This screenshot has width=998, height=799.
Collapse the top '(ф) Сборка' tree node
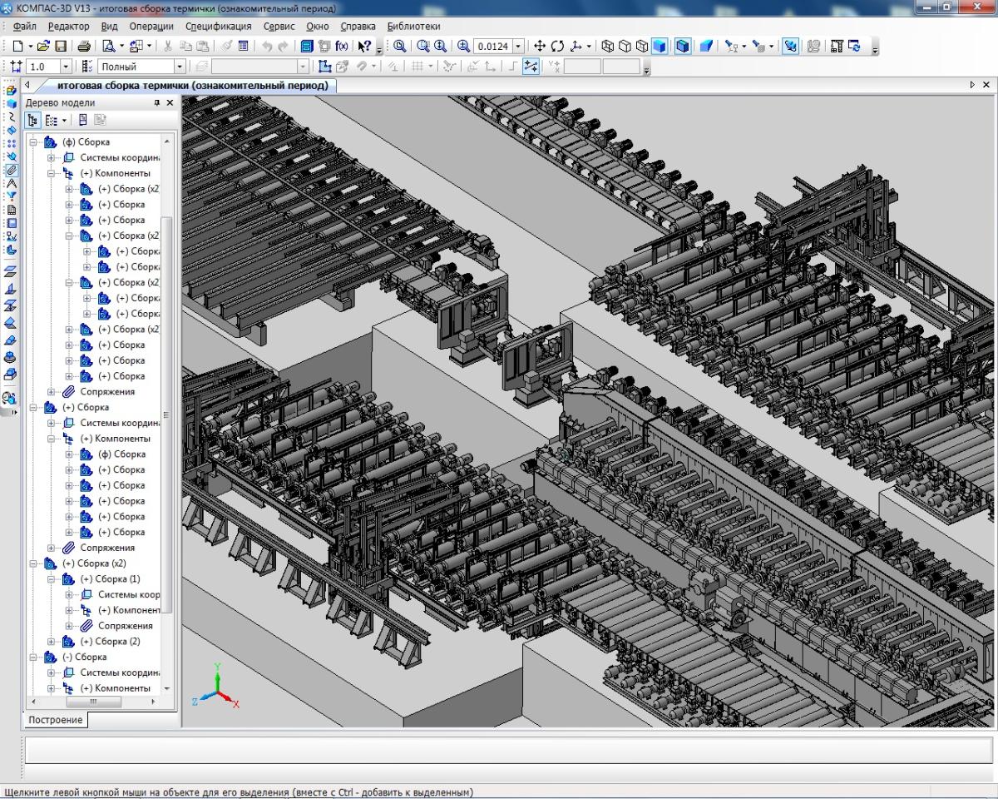(x=34, y=142)
